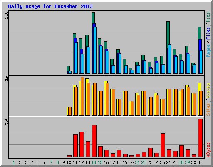
Task: Click day label '31' on the x-axis
Action: pos(200,162)
